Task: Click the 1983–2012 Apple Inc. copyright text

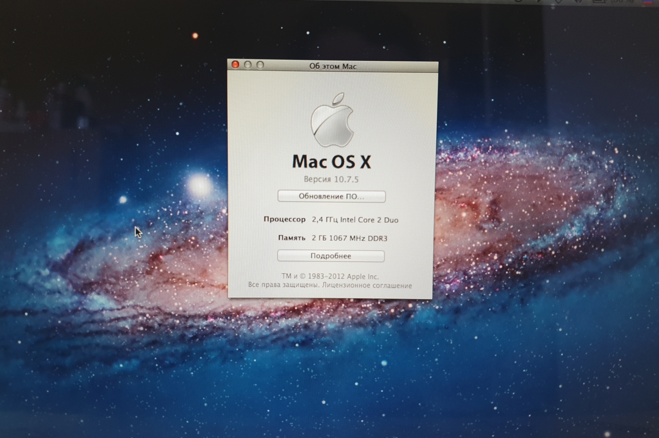Action: [x=330, y=277]
